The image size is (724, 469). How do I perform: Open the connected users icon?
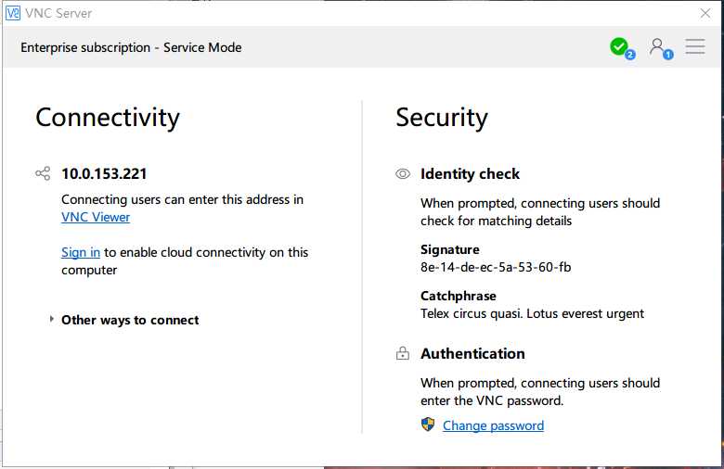(659, 46)
